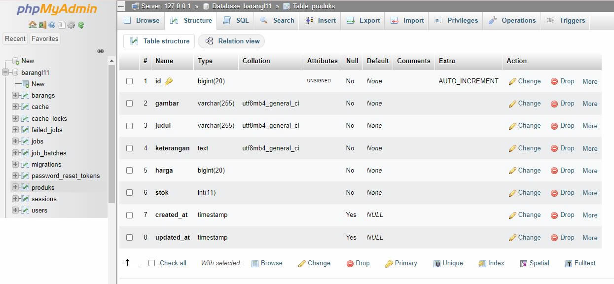Click the table icon beside migrations
This screenshot has width=614, height=284.
[x=25, y=164]
